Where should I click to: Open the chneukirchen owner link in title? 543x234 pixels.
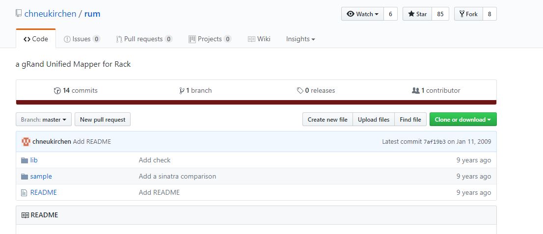(x=50, y=14)
